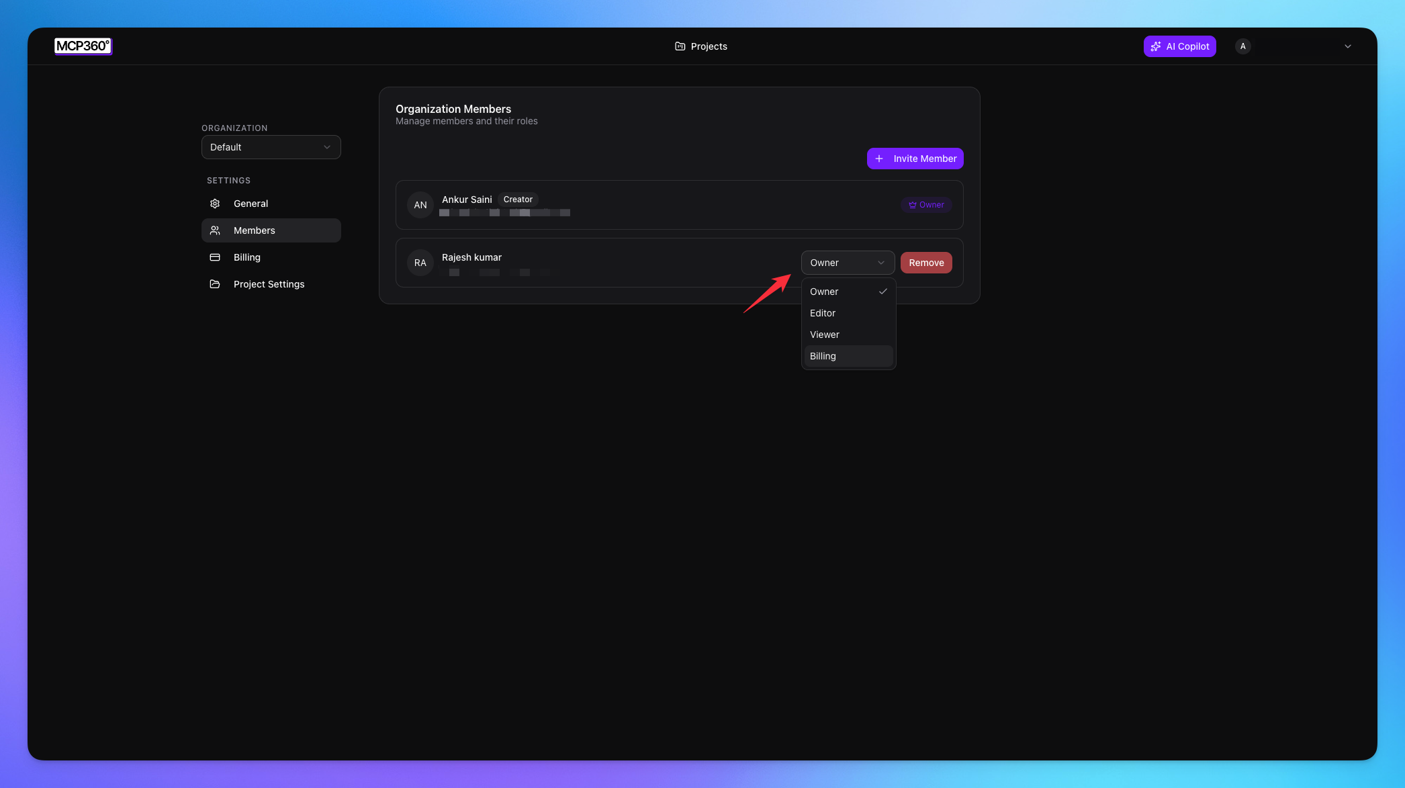
Task: Open the AI Copilot sparkle button
Action: coord(1179,46)
